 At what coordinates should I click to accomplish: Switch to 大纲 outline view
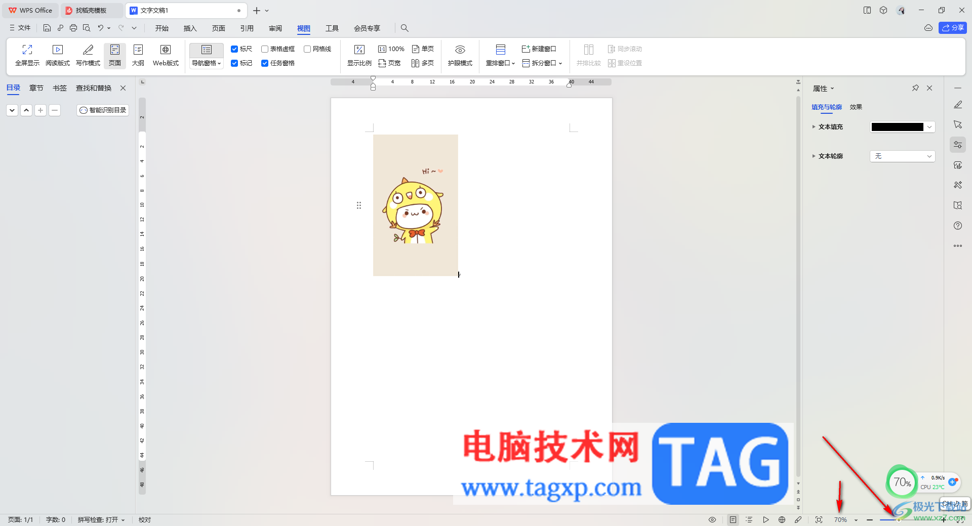(138, 56)
